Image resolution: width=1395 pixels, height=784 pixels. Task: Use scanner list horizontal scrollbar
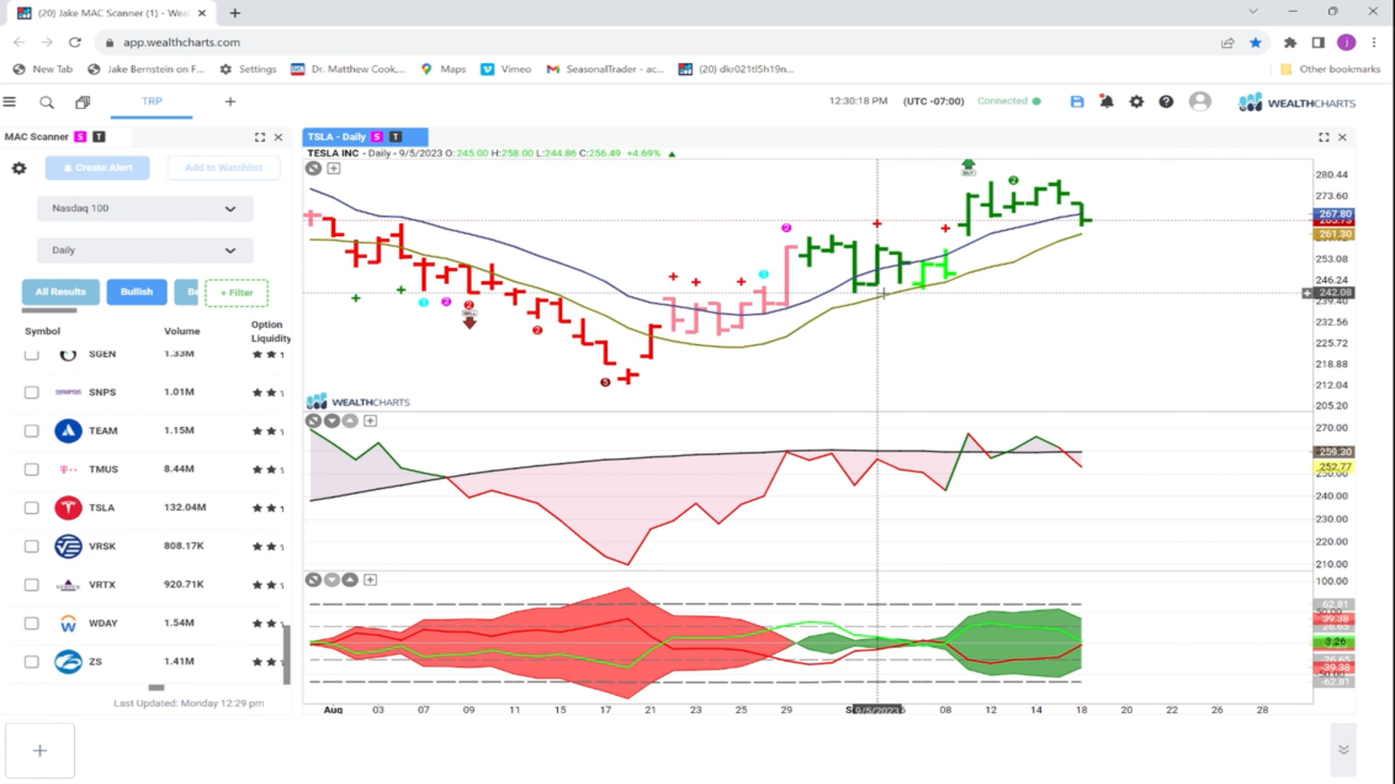(x=156, y=687)
